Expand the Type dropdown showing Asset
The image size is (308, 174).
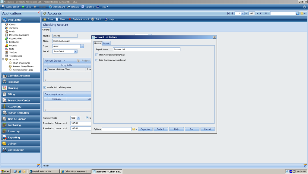coord(82,46)
